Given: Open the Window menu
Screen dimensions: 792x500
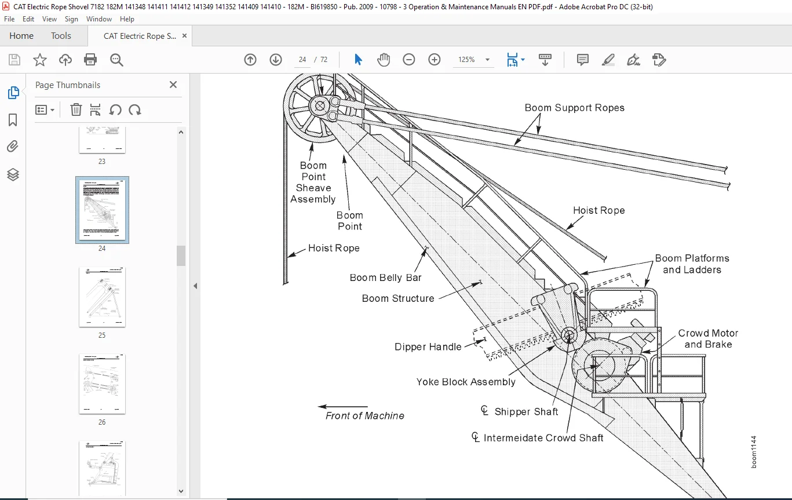Looking at the screenshot, I should pyautogui.click(x=99, y=19).
